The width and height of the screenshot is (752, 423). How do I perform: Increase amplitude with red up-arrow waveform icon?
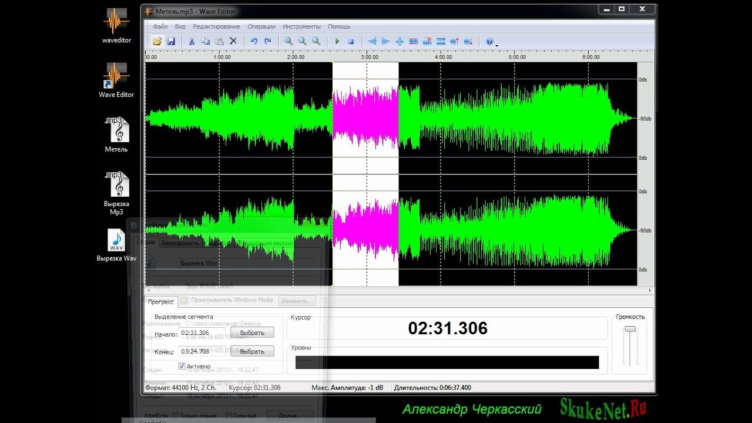click(454, 41)
